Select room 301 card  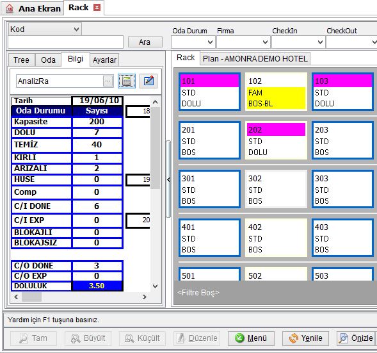pyautogui.click(x=209, y=189)
